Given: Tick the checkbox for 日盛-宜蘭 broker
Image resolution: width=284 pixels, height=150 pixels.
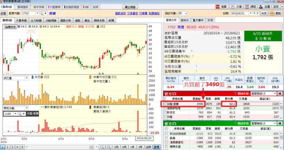Looking at the screenshot, I should click(165, 104).
